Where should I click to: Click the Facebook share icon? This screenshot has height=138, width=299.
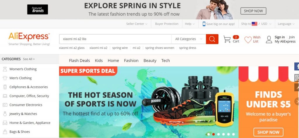coord(297,67)
